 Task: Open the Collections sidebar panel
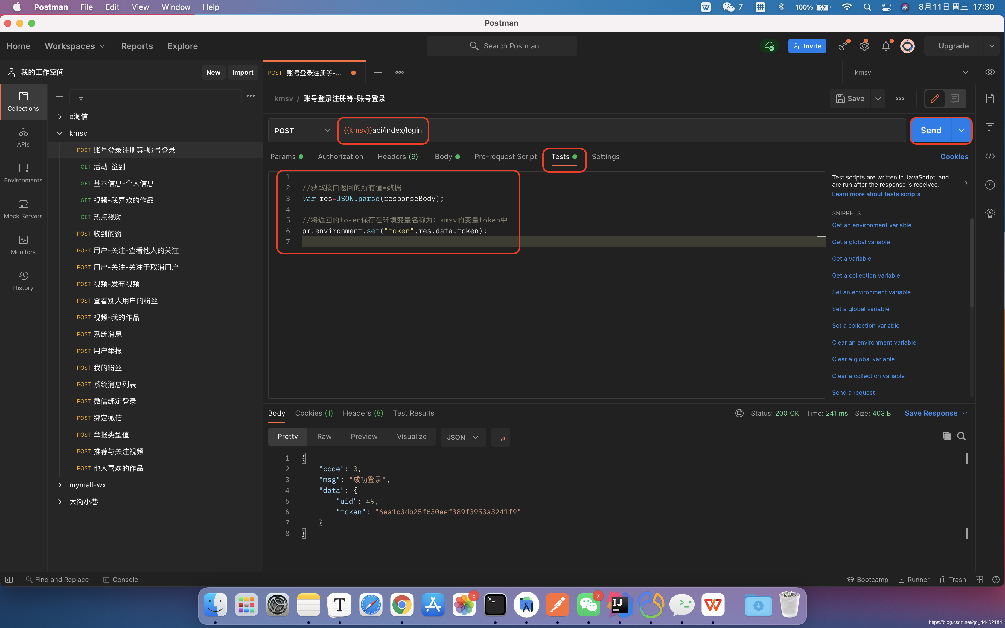coord(23,101)
